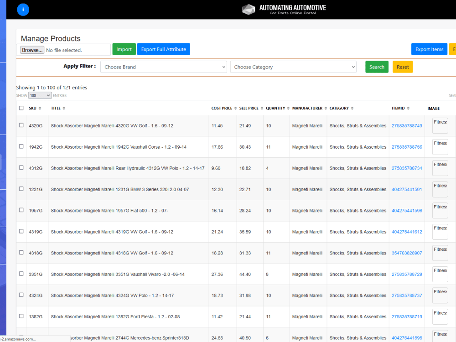Sort by Manufacturer column arrows

click(x=326, y=108)
